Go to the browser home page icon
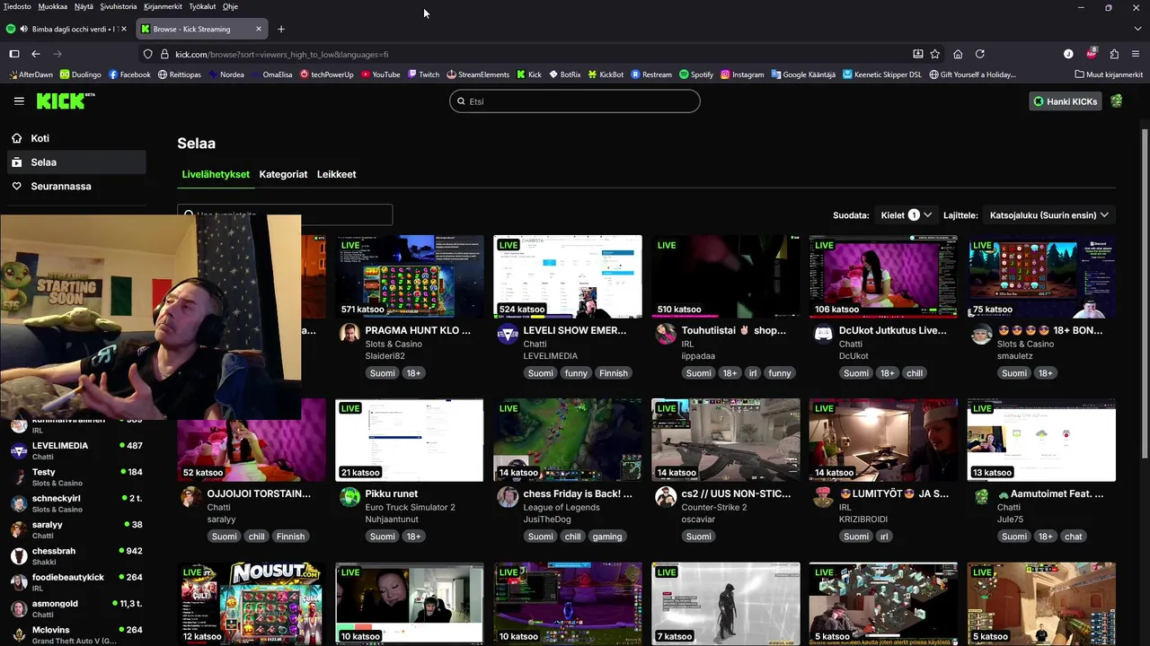The image size is (1150, 646). tap(958, 54)
